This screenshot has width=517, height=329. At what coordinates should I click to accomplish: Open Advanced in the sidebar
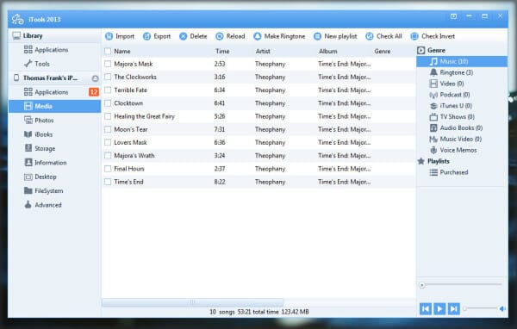point(43,205)
